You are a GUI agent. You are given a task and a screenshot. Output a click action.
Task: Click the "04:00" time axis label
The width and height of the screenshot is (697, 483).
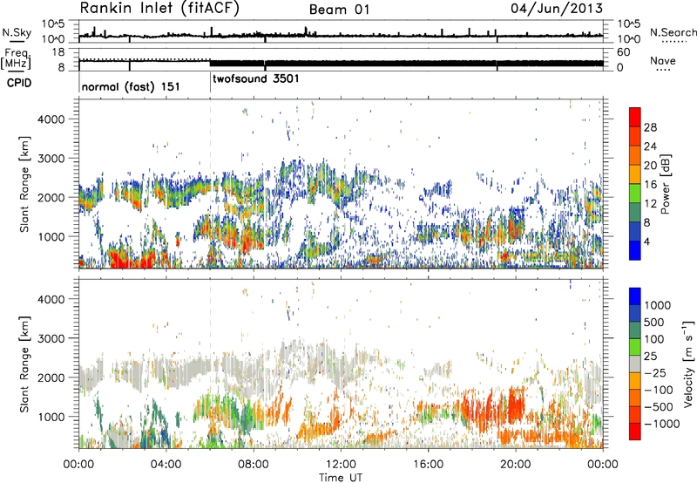click(x=166, y=465)
